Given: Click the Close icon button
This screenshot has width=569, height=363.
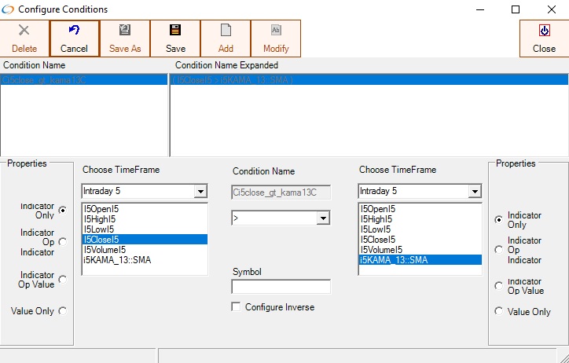Looking at the screenshot, I should [x=544, y=31].
